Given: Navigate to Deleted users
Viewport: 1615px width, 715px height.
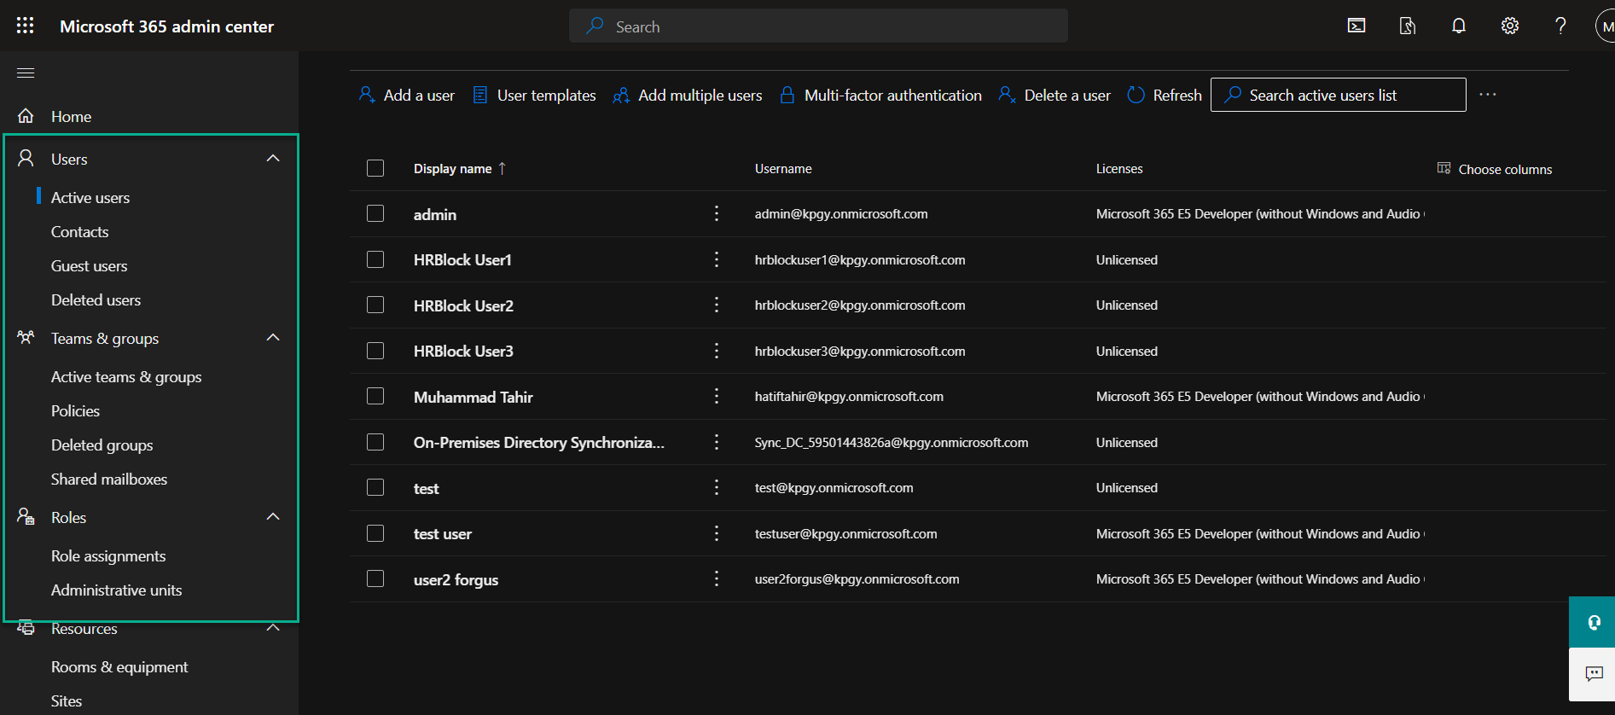Looking at the screenshot, I should point(96,299).
